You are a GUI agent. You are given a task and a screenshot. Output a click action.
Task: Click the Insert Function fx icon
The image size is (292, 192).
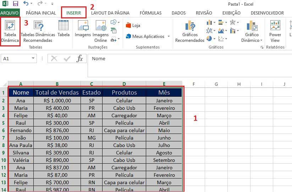tap(80, 59)
